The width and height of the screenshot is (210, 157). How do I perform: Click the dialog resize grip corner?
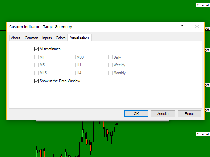pos(202,118)
